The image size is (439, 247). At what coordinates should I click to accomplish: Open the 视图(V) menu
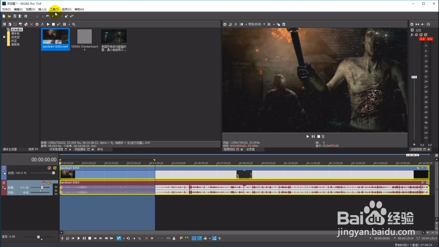[30, 9]
